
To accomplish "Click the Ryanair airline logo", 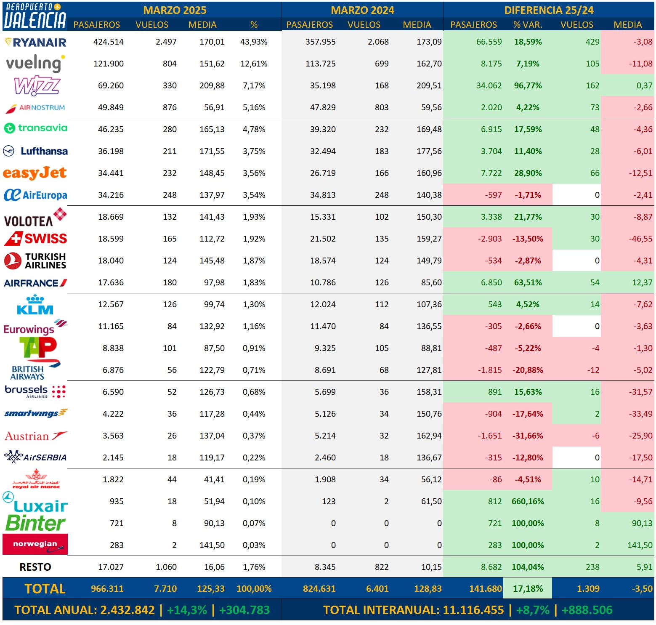I will (x=35, y=42).
